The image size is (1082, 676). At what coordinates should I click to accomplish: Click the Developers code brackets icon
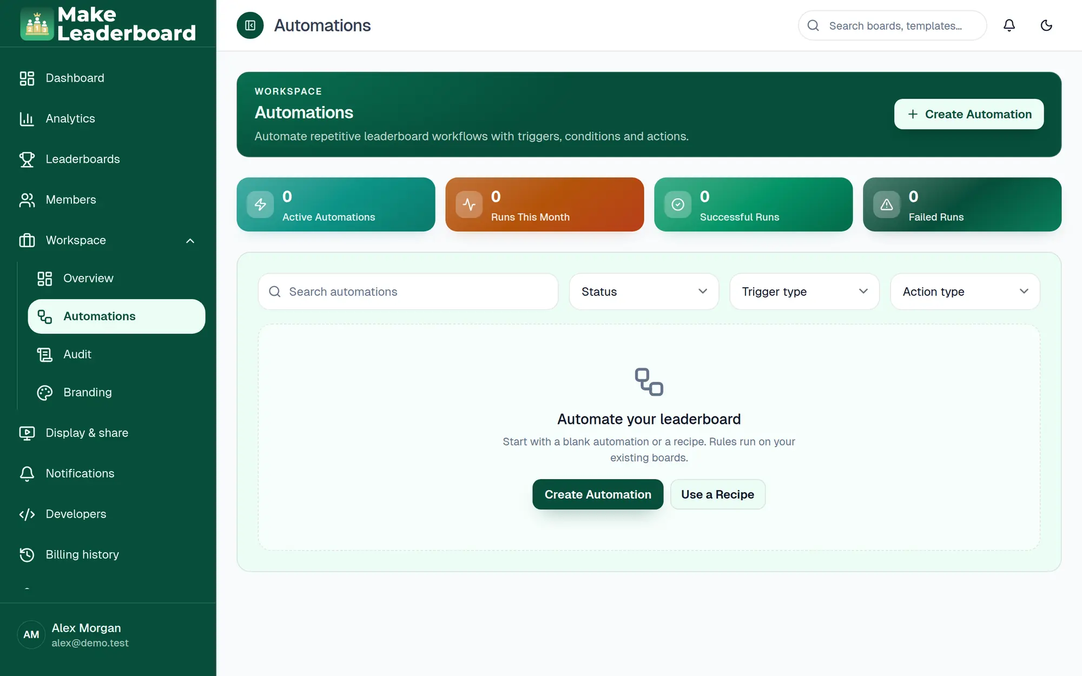click(27, 514)
